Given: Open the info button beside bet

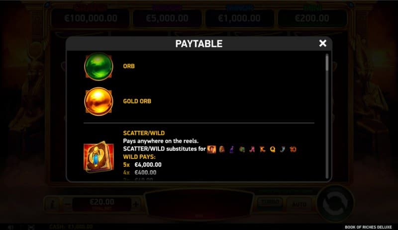Looking at the screenshot, I should pyautogui.click(x=53, y=204).
